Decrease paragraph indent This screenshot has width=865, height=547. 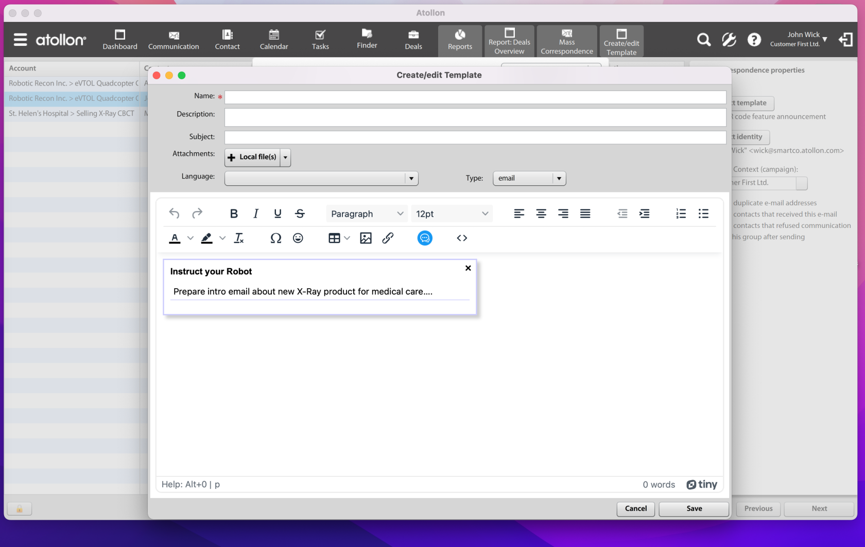(x=622, y=214)
